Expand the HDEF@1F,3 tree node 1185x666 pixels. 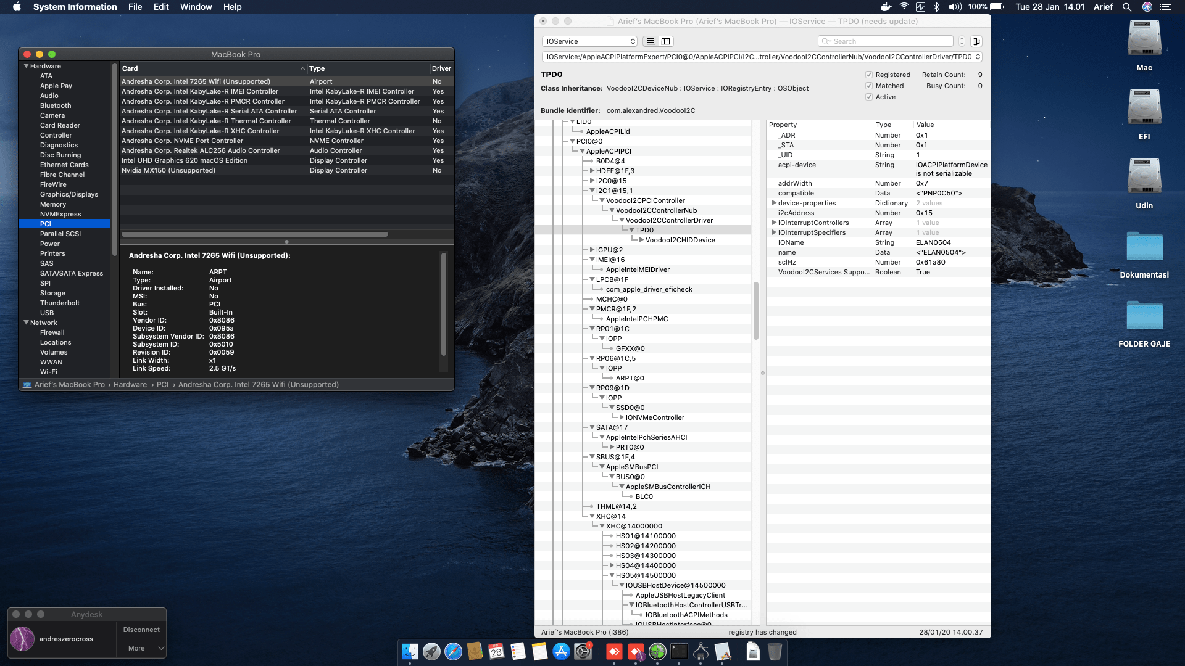click(x=592, y=171)
